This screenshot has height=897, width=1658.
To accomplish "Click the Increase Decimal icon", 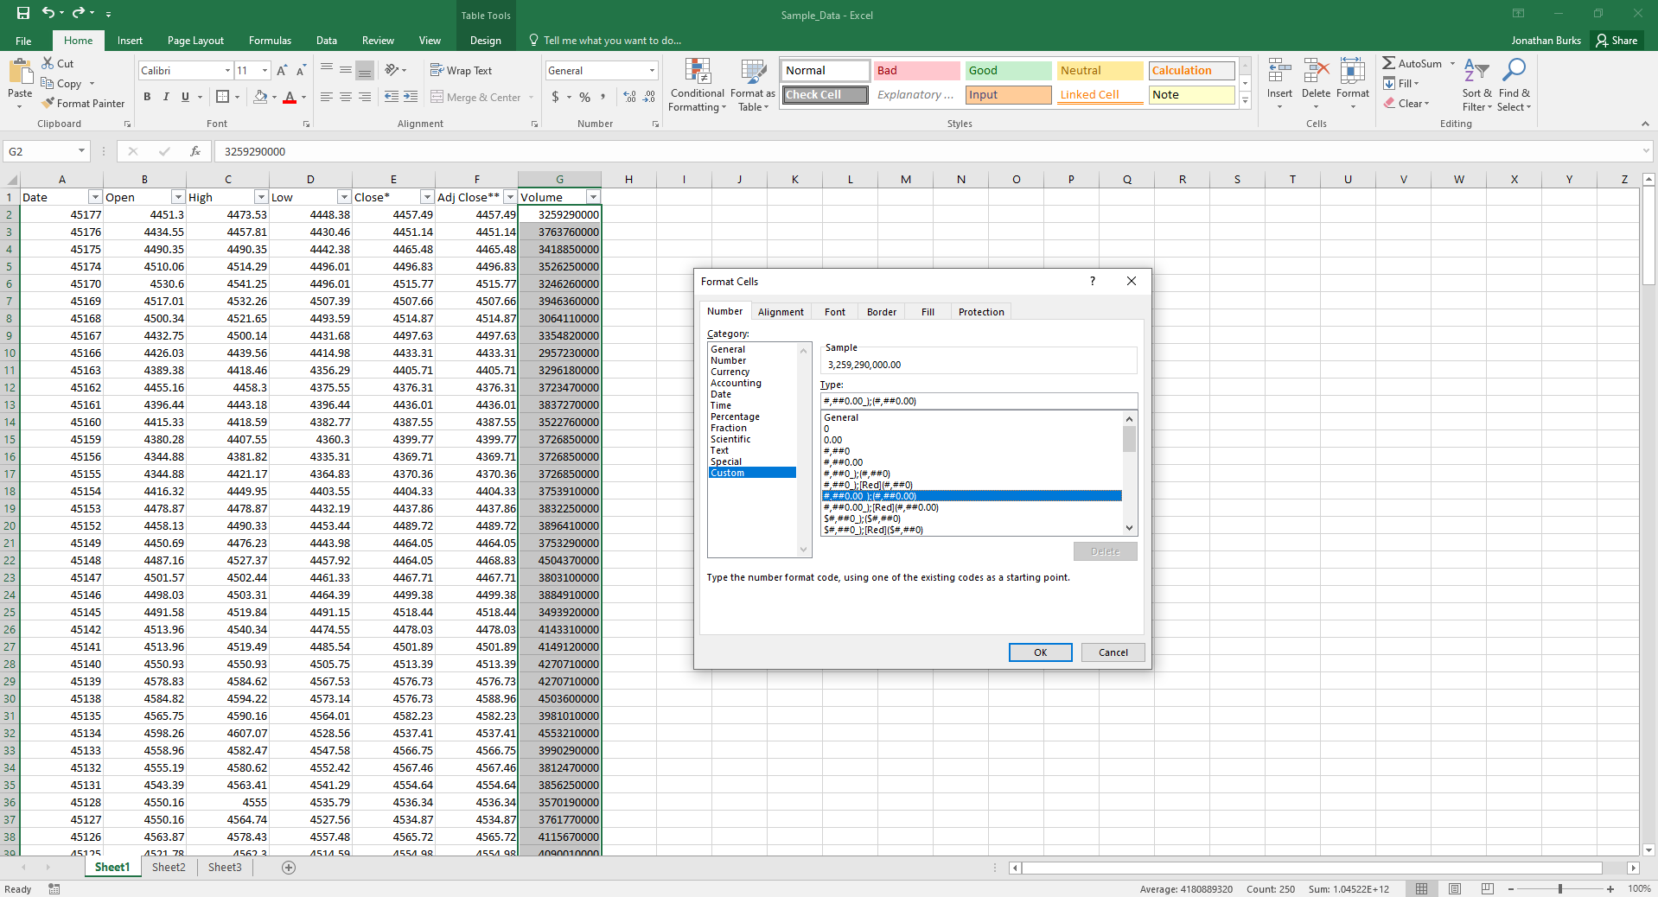I will click(628, 97).
